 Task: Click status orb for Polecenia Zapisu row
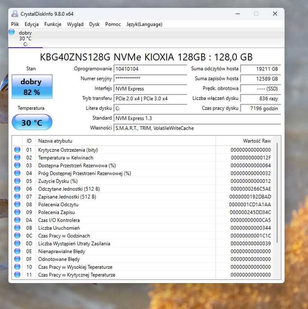[x=17, y=212]
